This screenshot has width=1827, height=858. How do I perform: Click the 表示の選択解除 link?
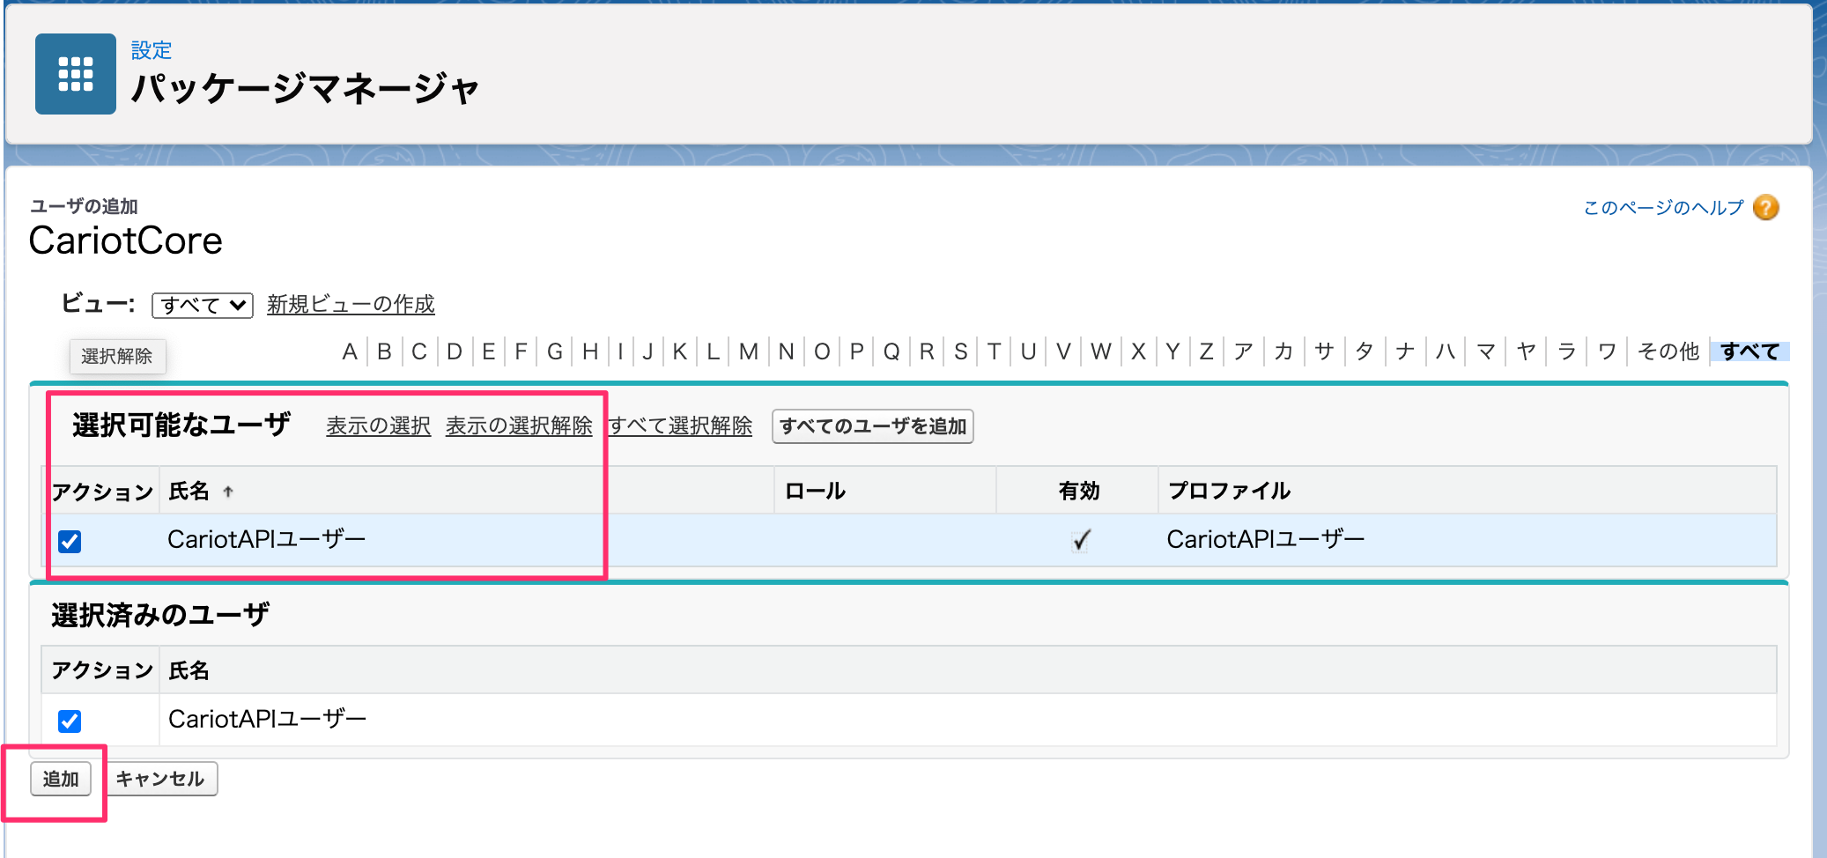tap(519, 425)
